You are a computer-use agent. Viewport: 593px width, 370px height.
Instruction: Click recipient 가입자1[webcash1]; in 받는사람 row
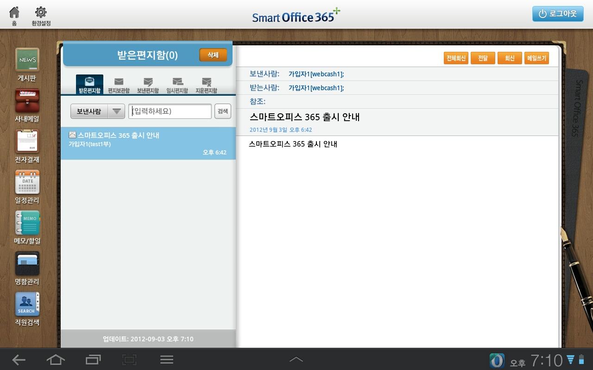316,88
